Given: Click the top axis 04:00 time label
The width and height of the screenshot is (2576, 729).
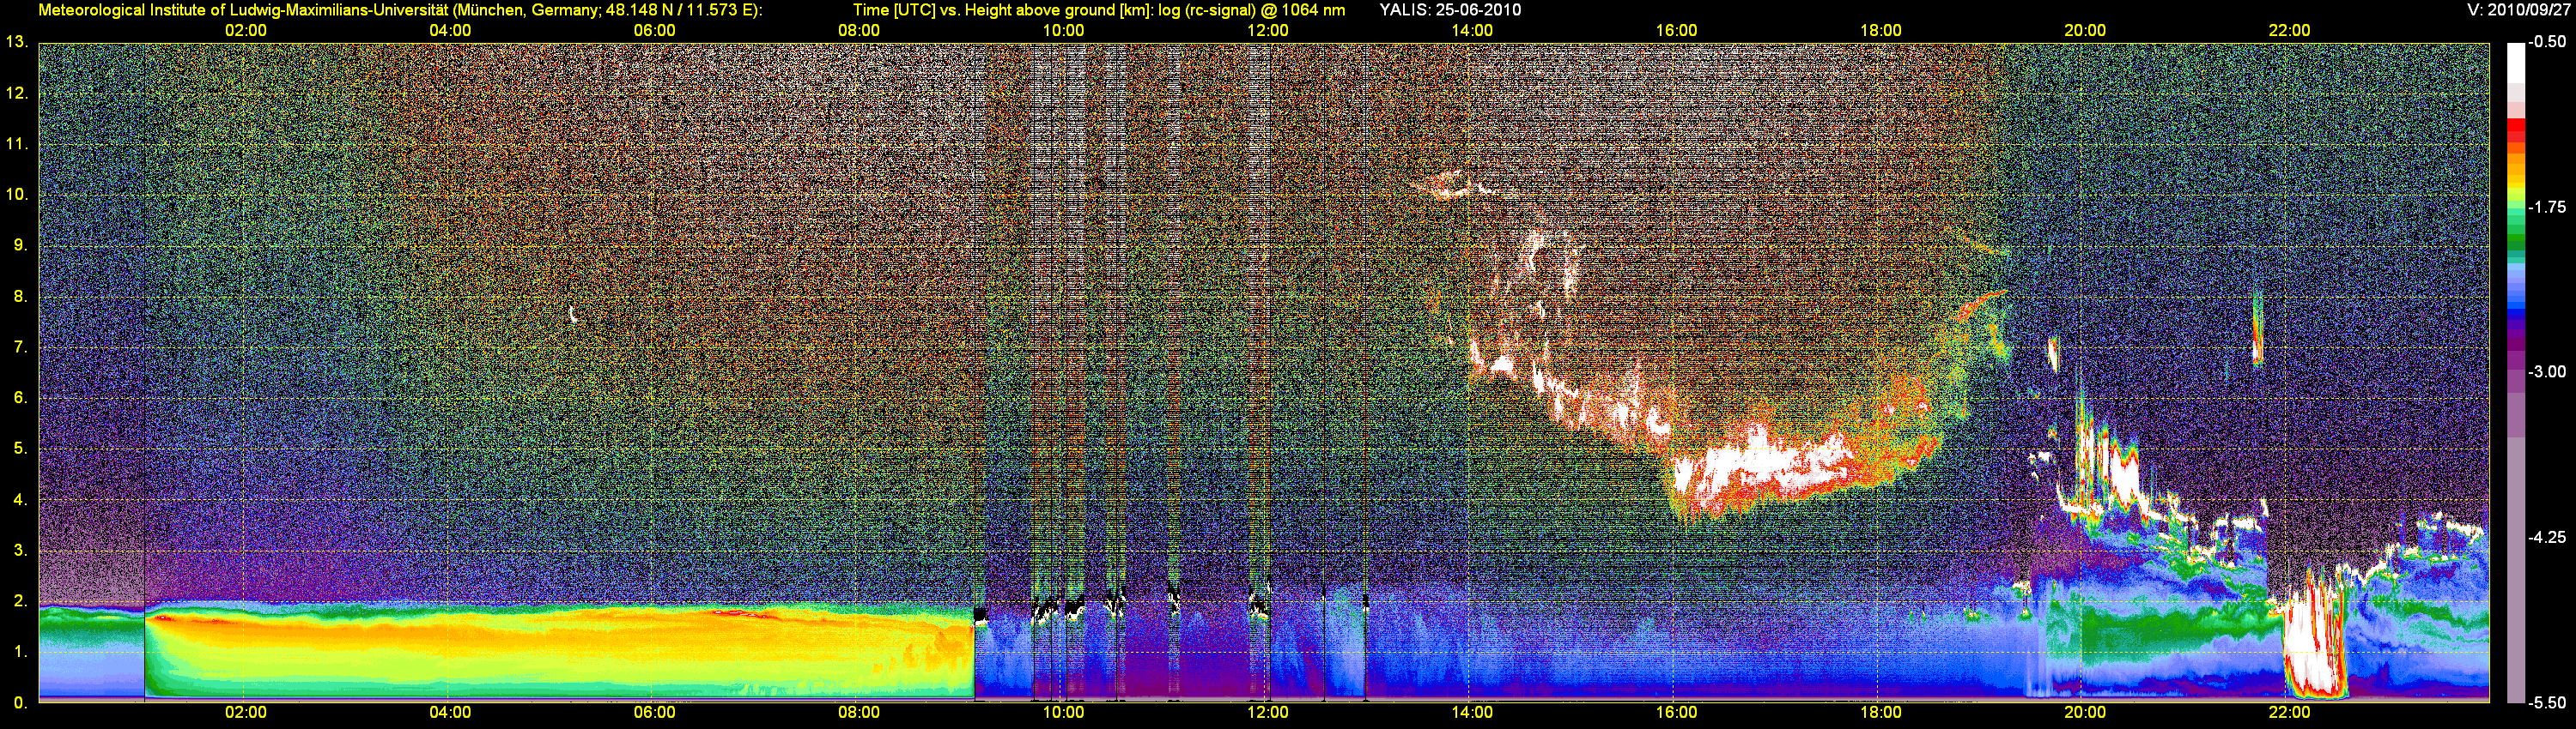Looking at the screenshot, I should click(450, 31).
